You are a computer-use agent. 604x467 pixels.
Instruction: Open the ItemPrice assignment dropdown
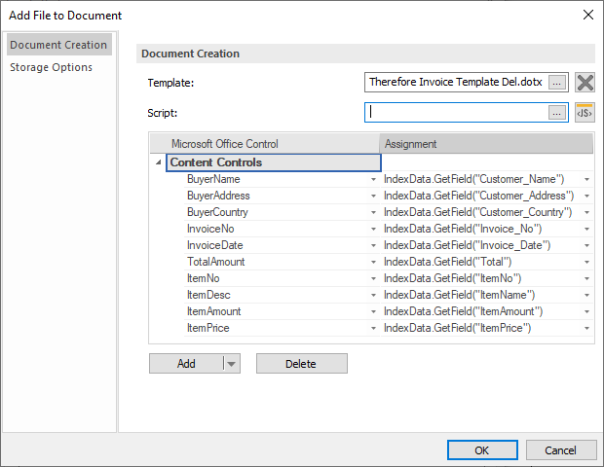coord(586,329)
